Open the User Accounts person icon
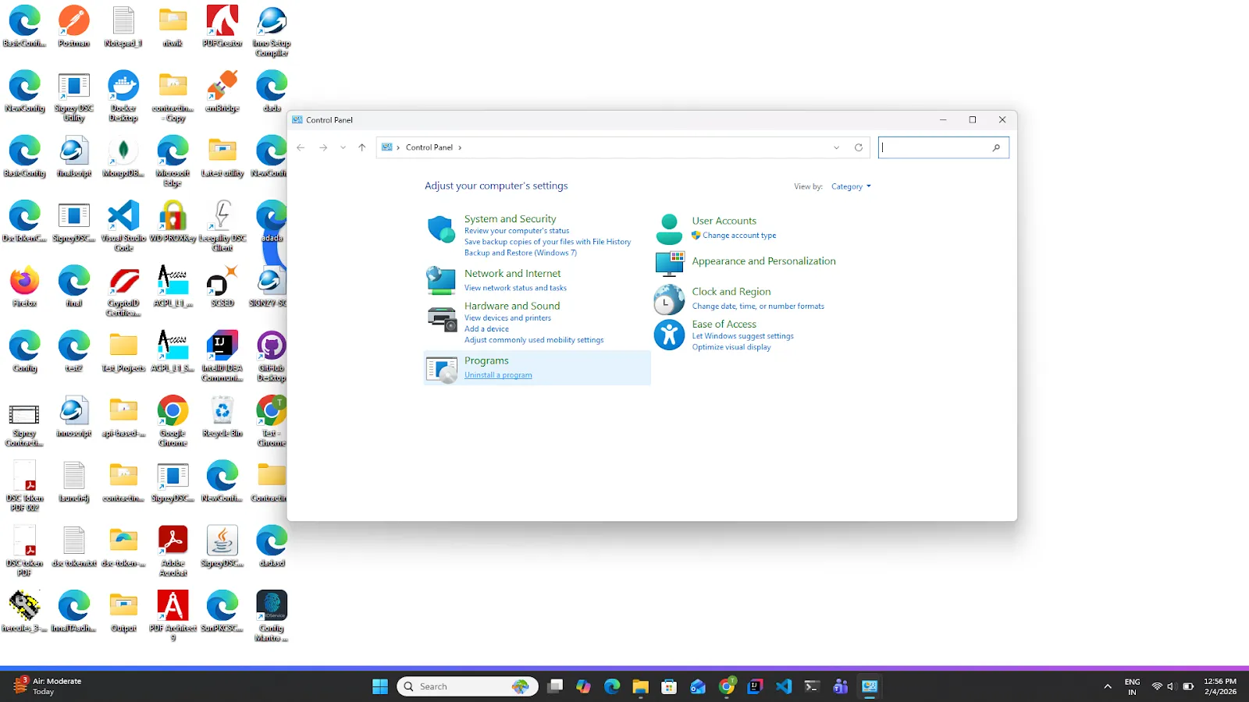The image size is (1249, 702). pos(669,229)
